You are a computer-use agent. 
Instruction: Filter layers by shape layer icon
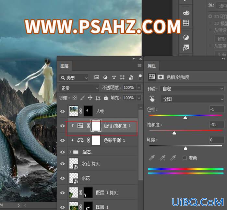point(122,77)
